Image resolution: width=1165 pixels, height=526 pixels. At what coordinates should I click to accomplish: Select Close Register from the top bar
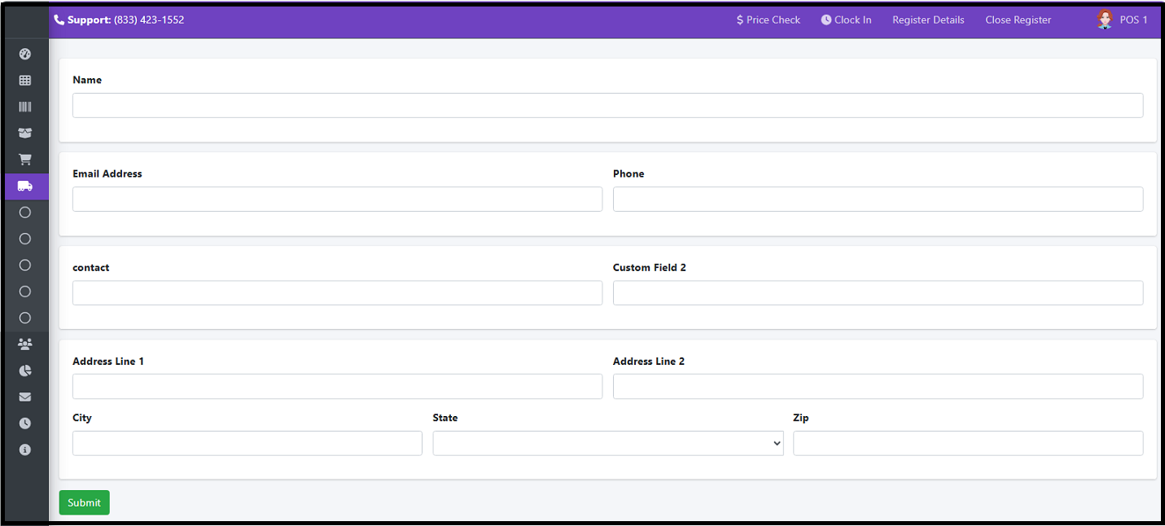1018,20
